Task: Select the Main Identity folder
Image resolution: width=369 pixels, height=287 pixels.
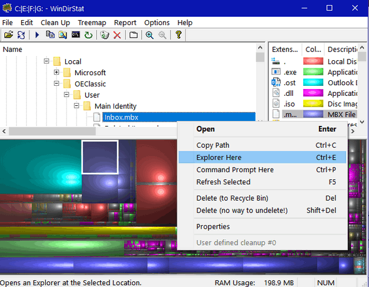Action: tap(115, 106)
